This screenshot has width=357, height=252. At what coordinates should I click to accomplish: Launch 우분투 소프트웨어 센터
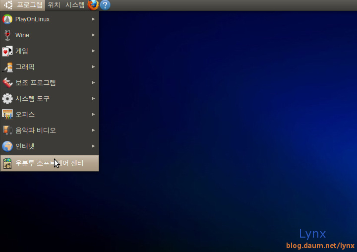(50, 163)
